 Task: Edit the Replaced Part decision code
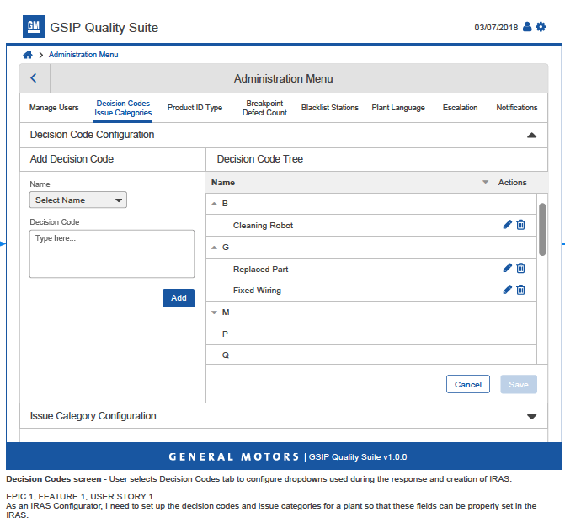(x=508, y=268)
